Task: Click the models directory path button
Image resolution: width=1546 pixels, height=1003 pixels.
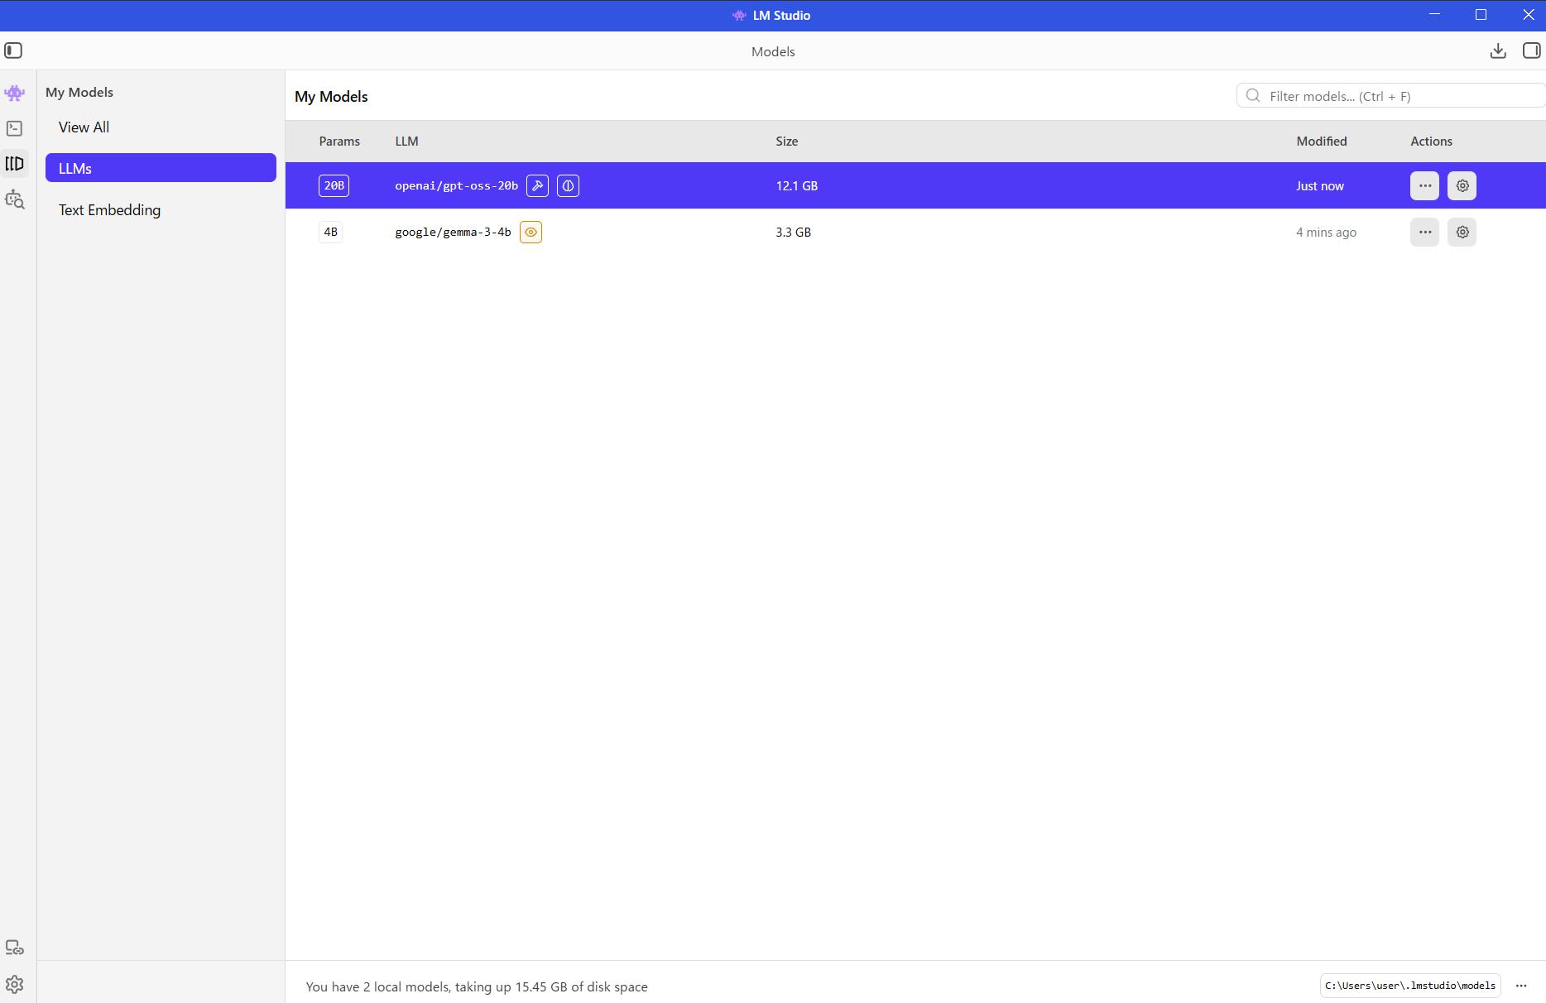Action: coord(1409,986)
